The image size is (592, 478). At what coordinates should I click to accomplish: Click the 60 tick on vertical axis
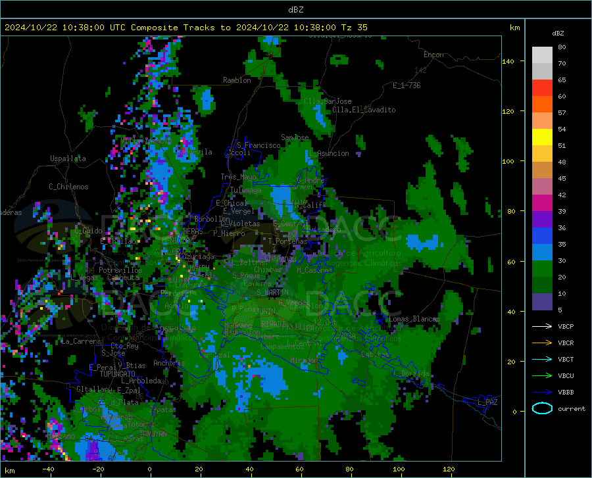511,262
